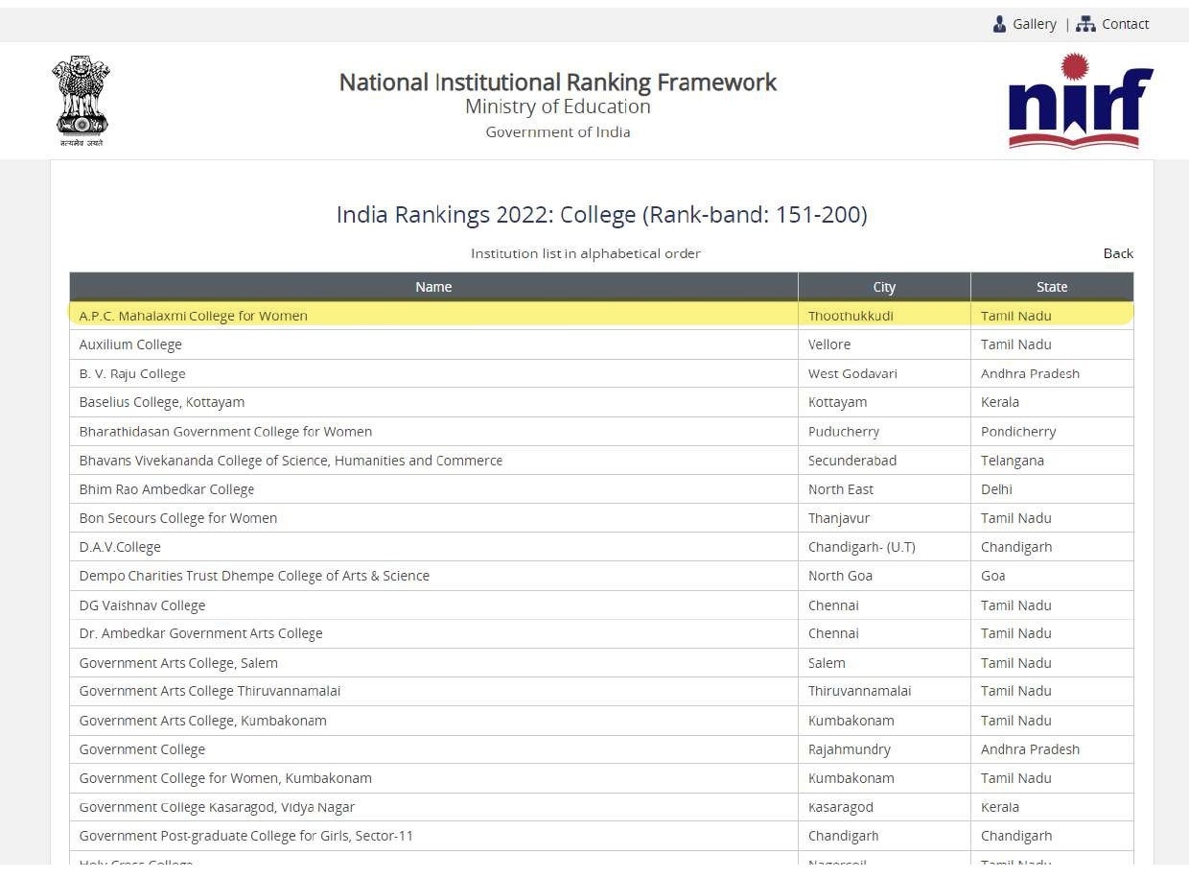This screenshot has width=1189, height=878.
Task: Select Government Post-graduate College for Girls, Sector-11
Action: [x=246, y=836]
